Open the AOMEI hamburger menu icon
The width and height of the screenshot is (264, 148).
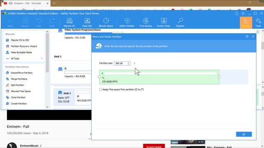[243, 14]
